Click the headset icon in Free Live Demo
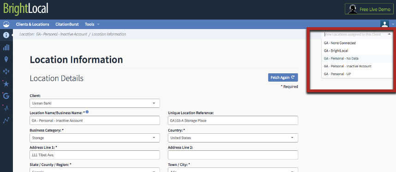This screenshot has width=396, height=172. point(352,9)
